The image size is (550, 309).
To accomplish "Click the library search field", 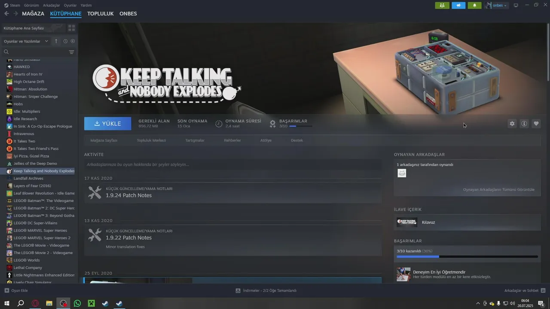I will (x=34, y=52).
